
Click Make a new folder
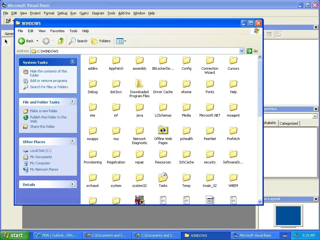[44, 111]
